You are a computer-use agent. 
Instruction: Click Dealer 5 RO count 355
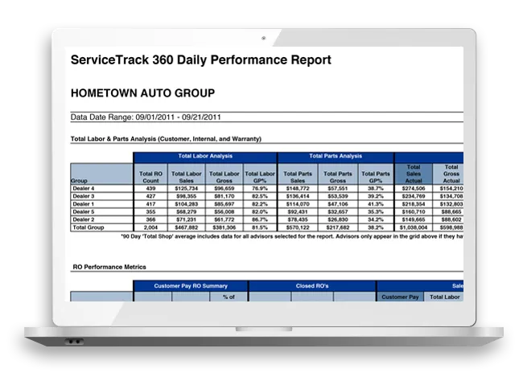(x=150, y=211)
